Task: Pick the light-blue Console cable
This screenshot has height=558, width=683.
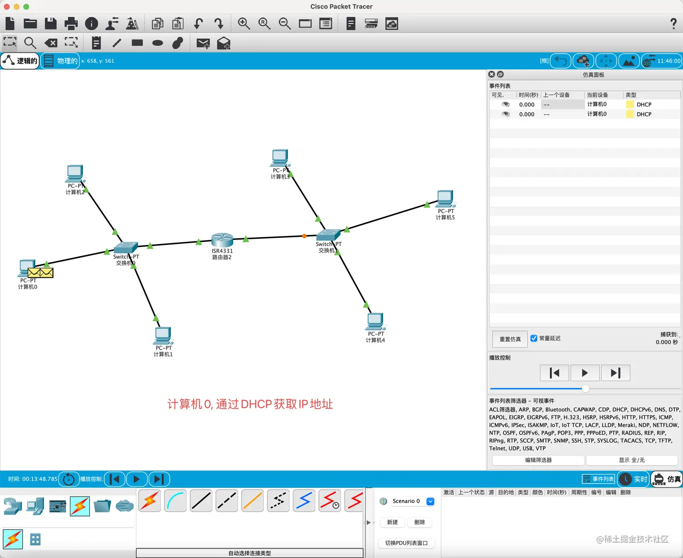Action: coord(175,501)
